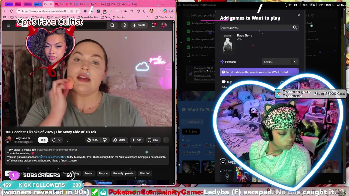Open the browser shield essentials icon
The width and height of the screenshot is (349, 196).
tap(145, 11)
